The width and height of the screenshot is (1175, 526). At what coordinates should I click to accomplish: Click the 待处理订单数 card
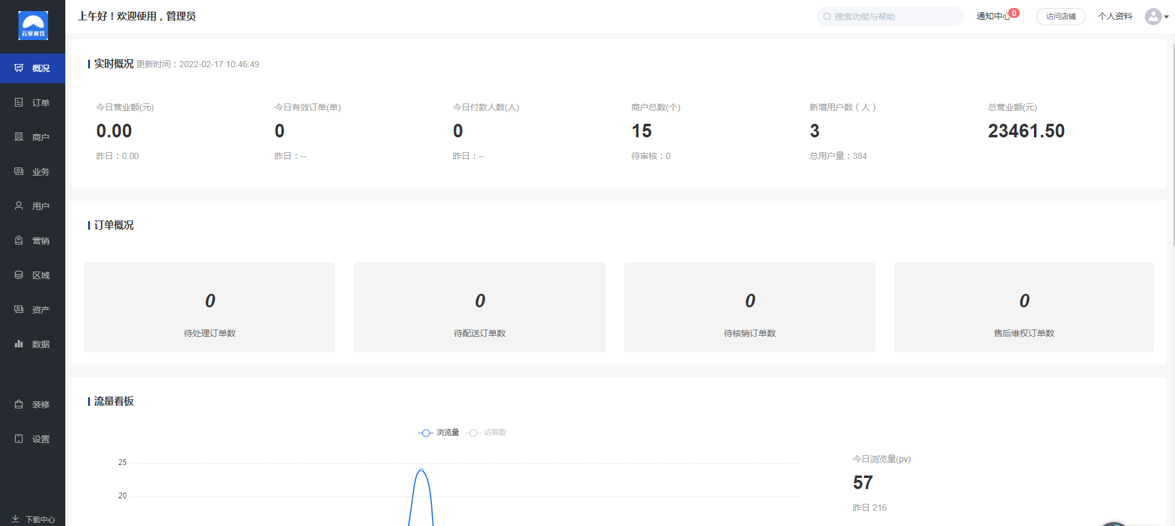click(x=209, y=307)
